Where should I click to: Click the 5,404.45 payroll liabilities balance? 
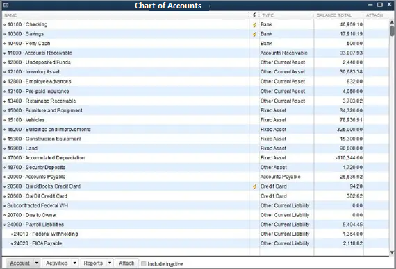point(352,225)
